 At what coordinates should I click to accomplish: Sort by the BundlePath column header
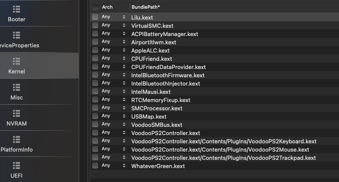[x=146, y=7]
